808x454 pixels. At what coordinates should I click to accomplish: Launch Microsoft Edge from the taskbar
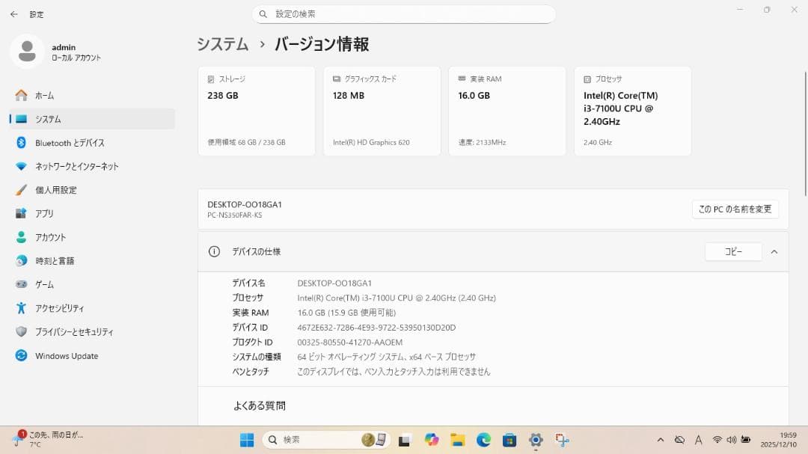tap(483, 440)
